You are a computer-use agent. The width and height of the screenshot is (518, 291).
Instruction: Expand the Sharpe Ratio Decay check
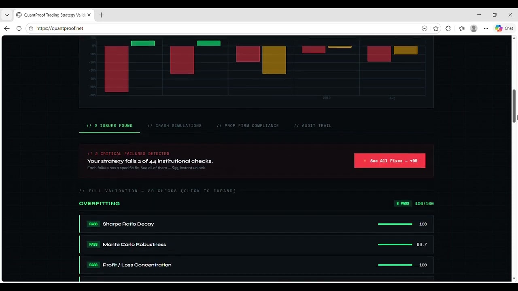(x=256, y=224)
